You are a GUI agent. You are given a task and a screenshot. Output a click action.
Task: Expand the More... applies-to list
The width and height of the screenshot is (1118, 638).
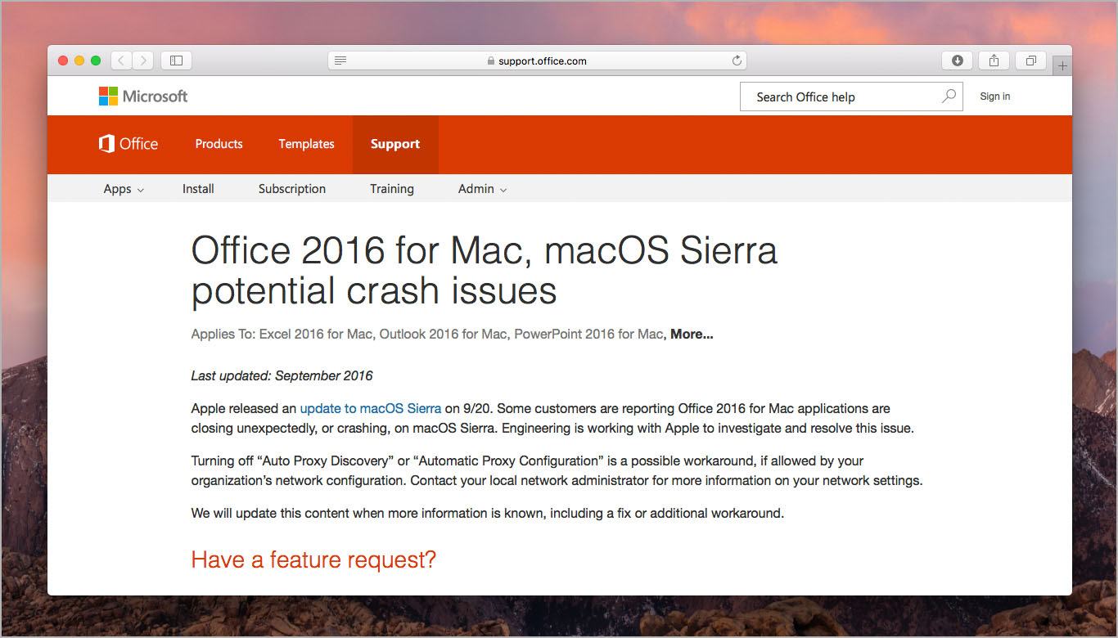pos(692,334)
